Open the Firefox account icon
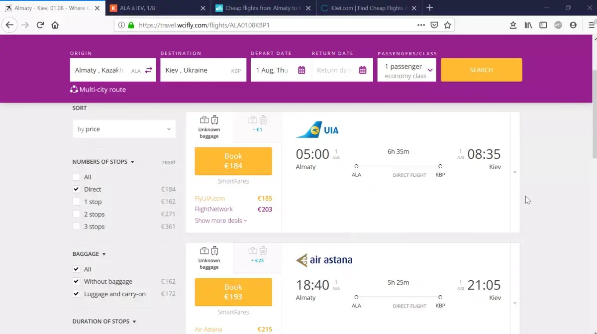This screenshot has height=334, width=597. point(573,25)
